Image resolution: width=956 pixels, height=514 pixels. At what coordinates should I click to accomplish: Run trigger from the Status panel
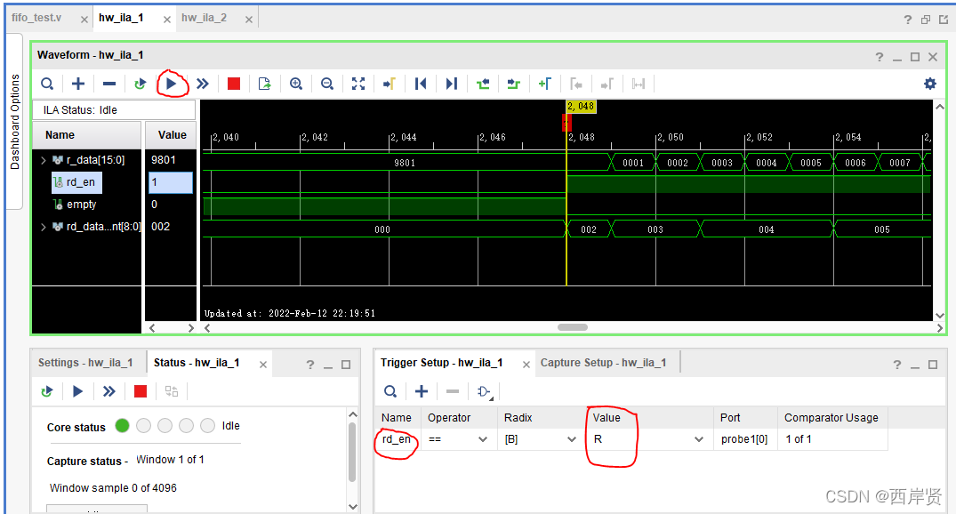[x=77, y=391]
